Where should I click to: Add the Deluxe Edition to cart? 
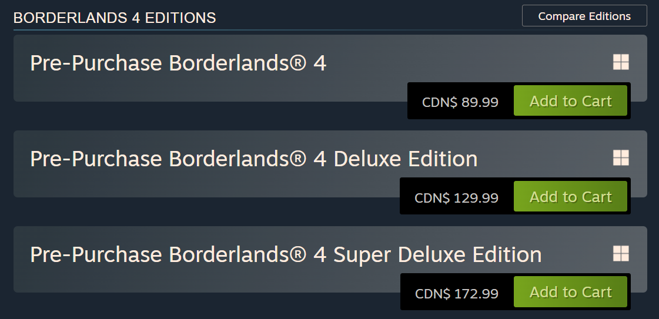click(x=570, y=196)
